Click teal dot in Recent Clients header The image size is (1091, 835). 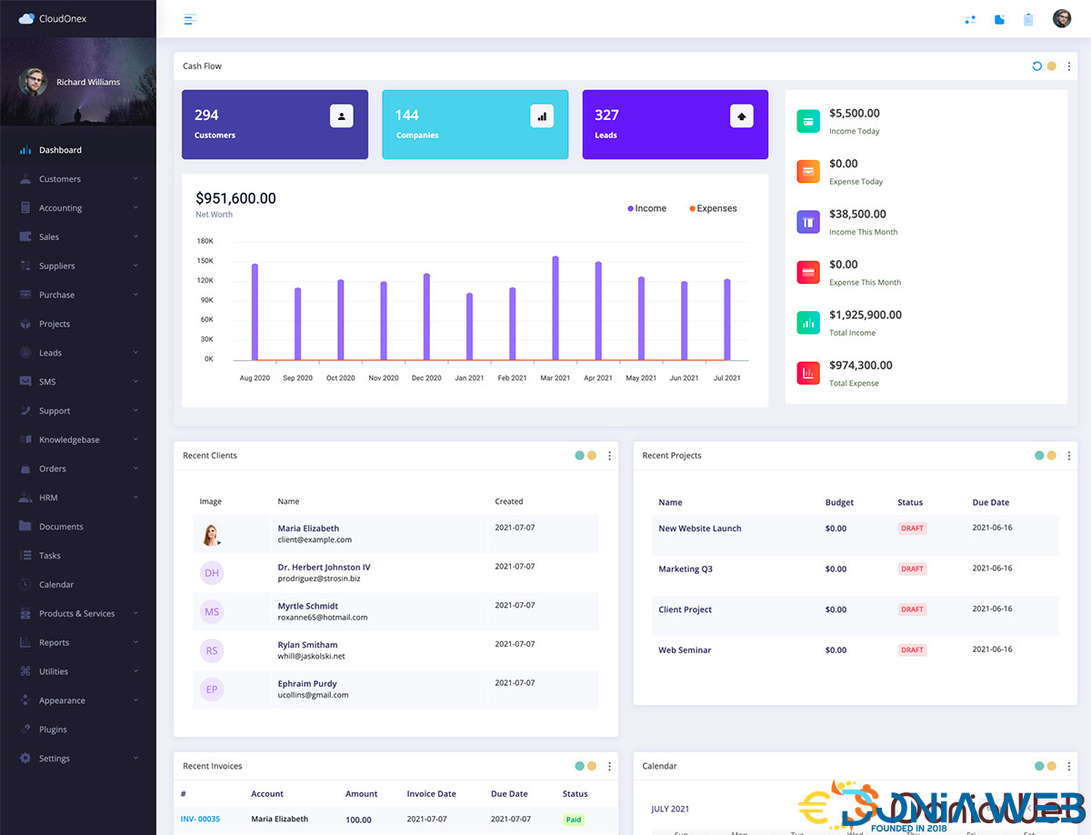tap(579, 456)
